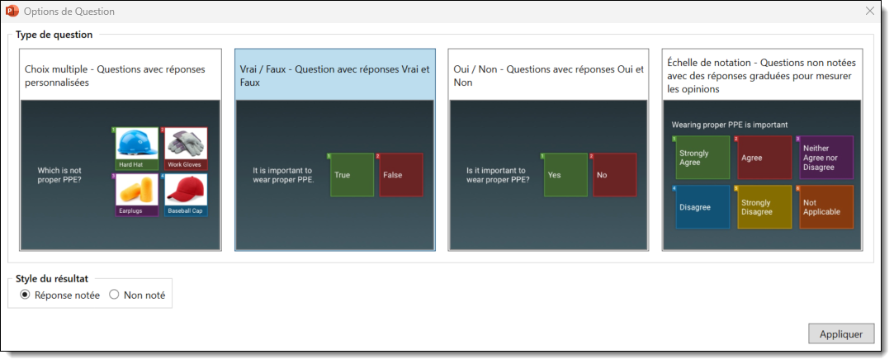The height and width of the screenshot is (364, 894).
Task: Select 'Réponse notée' radio button
Action: tap(26, 294)
